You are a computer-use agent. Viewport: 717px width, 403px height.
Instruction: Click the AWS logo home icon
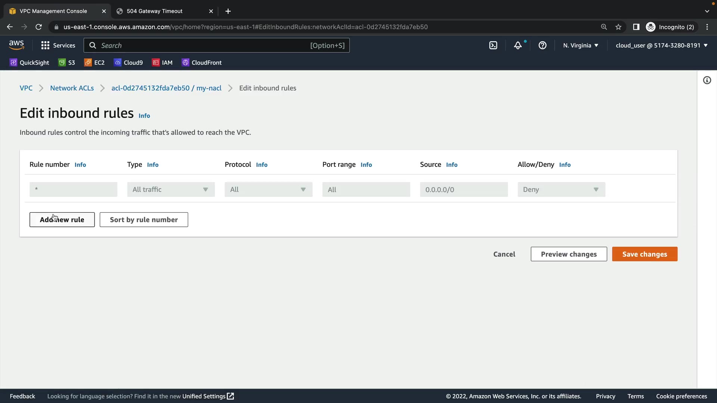[x=16, y=45]
